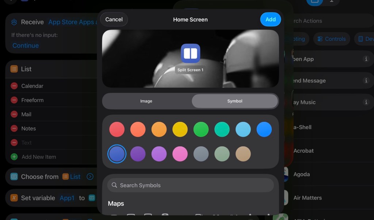Image resolution: width=374 pixels, height=220 pixels.
Task: Cancel the Home Screen dialog
Action: click(x=114, y=19)
